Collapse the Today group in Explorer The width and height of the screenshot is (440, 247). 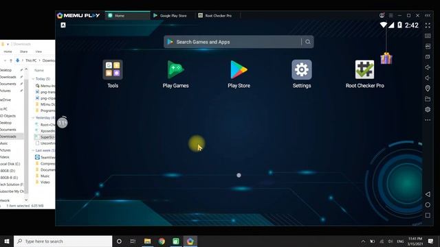(33, 79)
